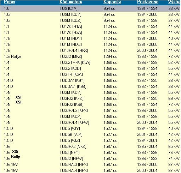Select the TU3M (KDY) engine code
The image size is (181, 173).
(x=70, y=93)
